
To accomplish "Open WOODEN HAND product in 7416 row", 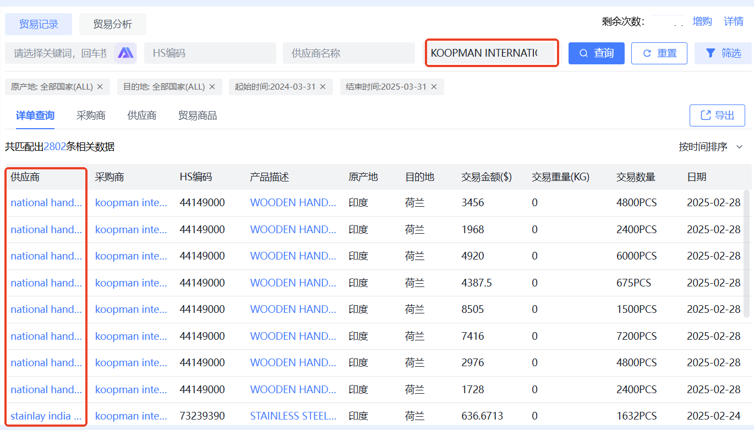I will [x=293, y=336].
